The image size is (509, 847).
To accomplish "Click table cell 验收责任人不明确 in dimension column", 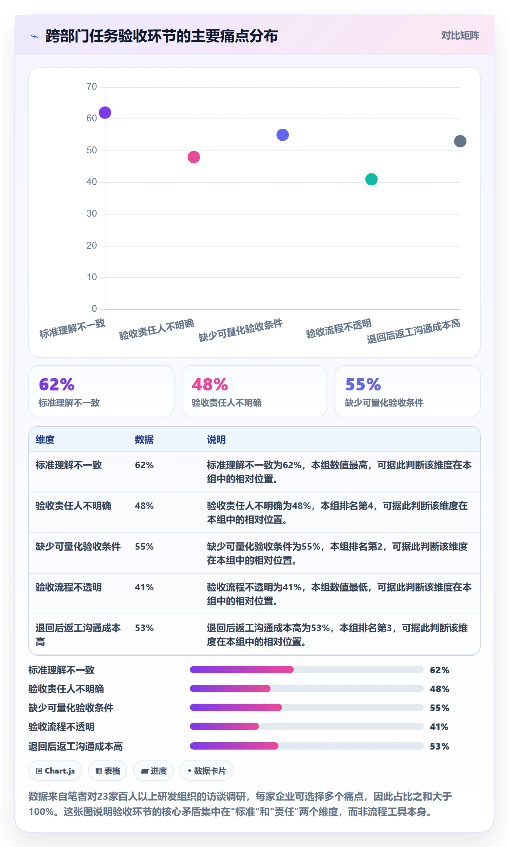I will (x=73, y=506).
